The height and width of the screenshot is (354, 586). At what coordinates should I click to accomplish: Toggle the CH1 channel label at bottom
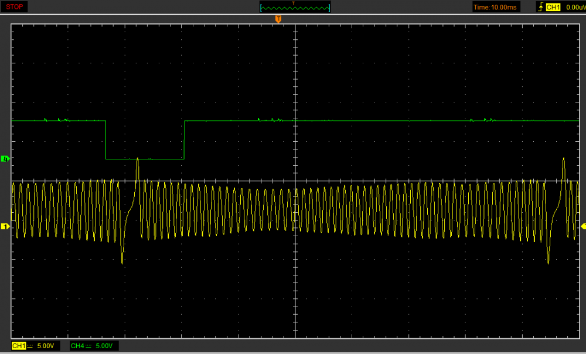(18, 346)
